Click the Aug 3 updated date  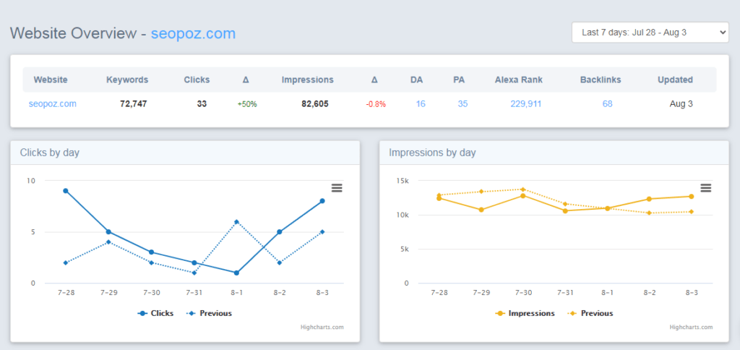coord(681,104)
